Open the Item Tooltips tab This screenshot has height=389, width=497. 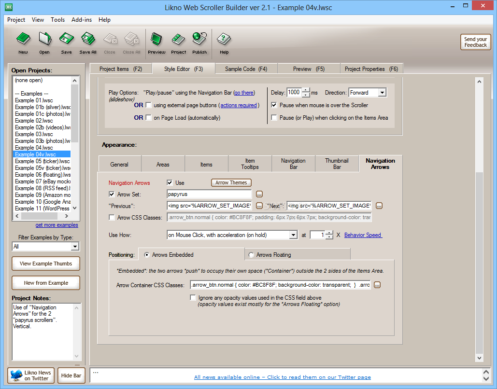click(x=250, y=164)
